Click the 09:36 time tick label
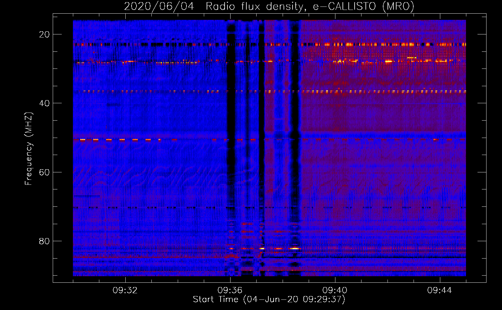 (x=230, y=290)
